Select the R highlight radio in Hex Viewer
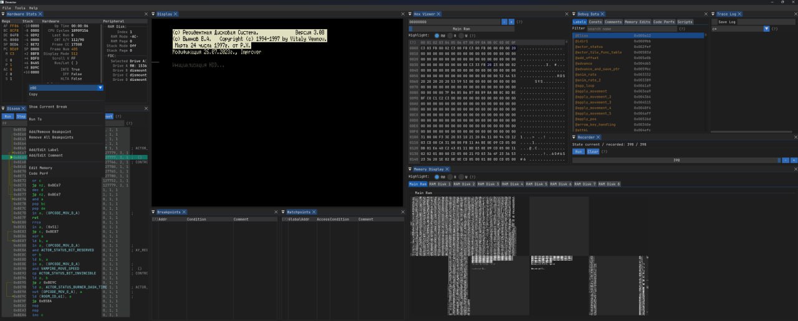The width and height of the screenshot is (798, 321). 450,35
